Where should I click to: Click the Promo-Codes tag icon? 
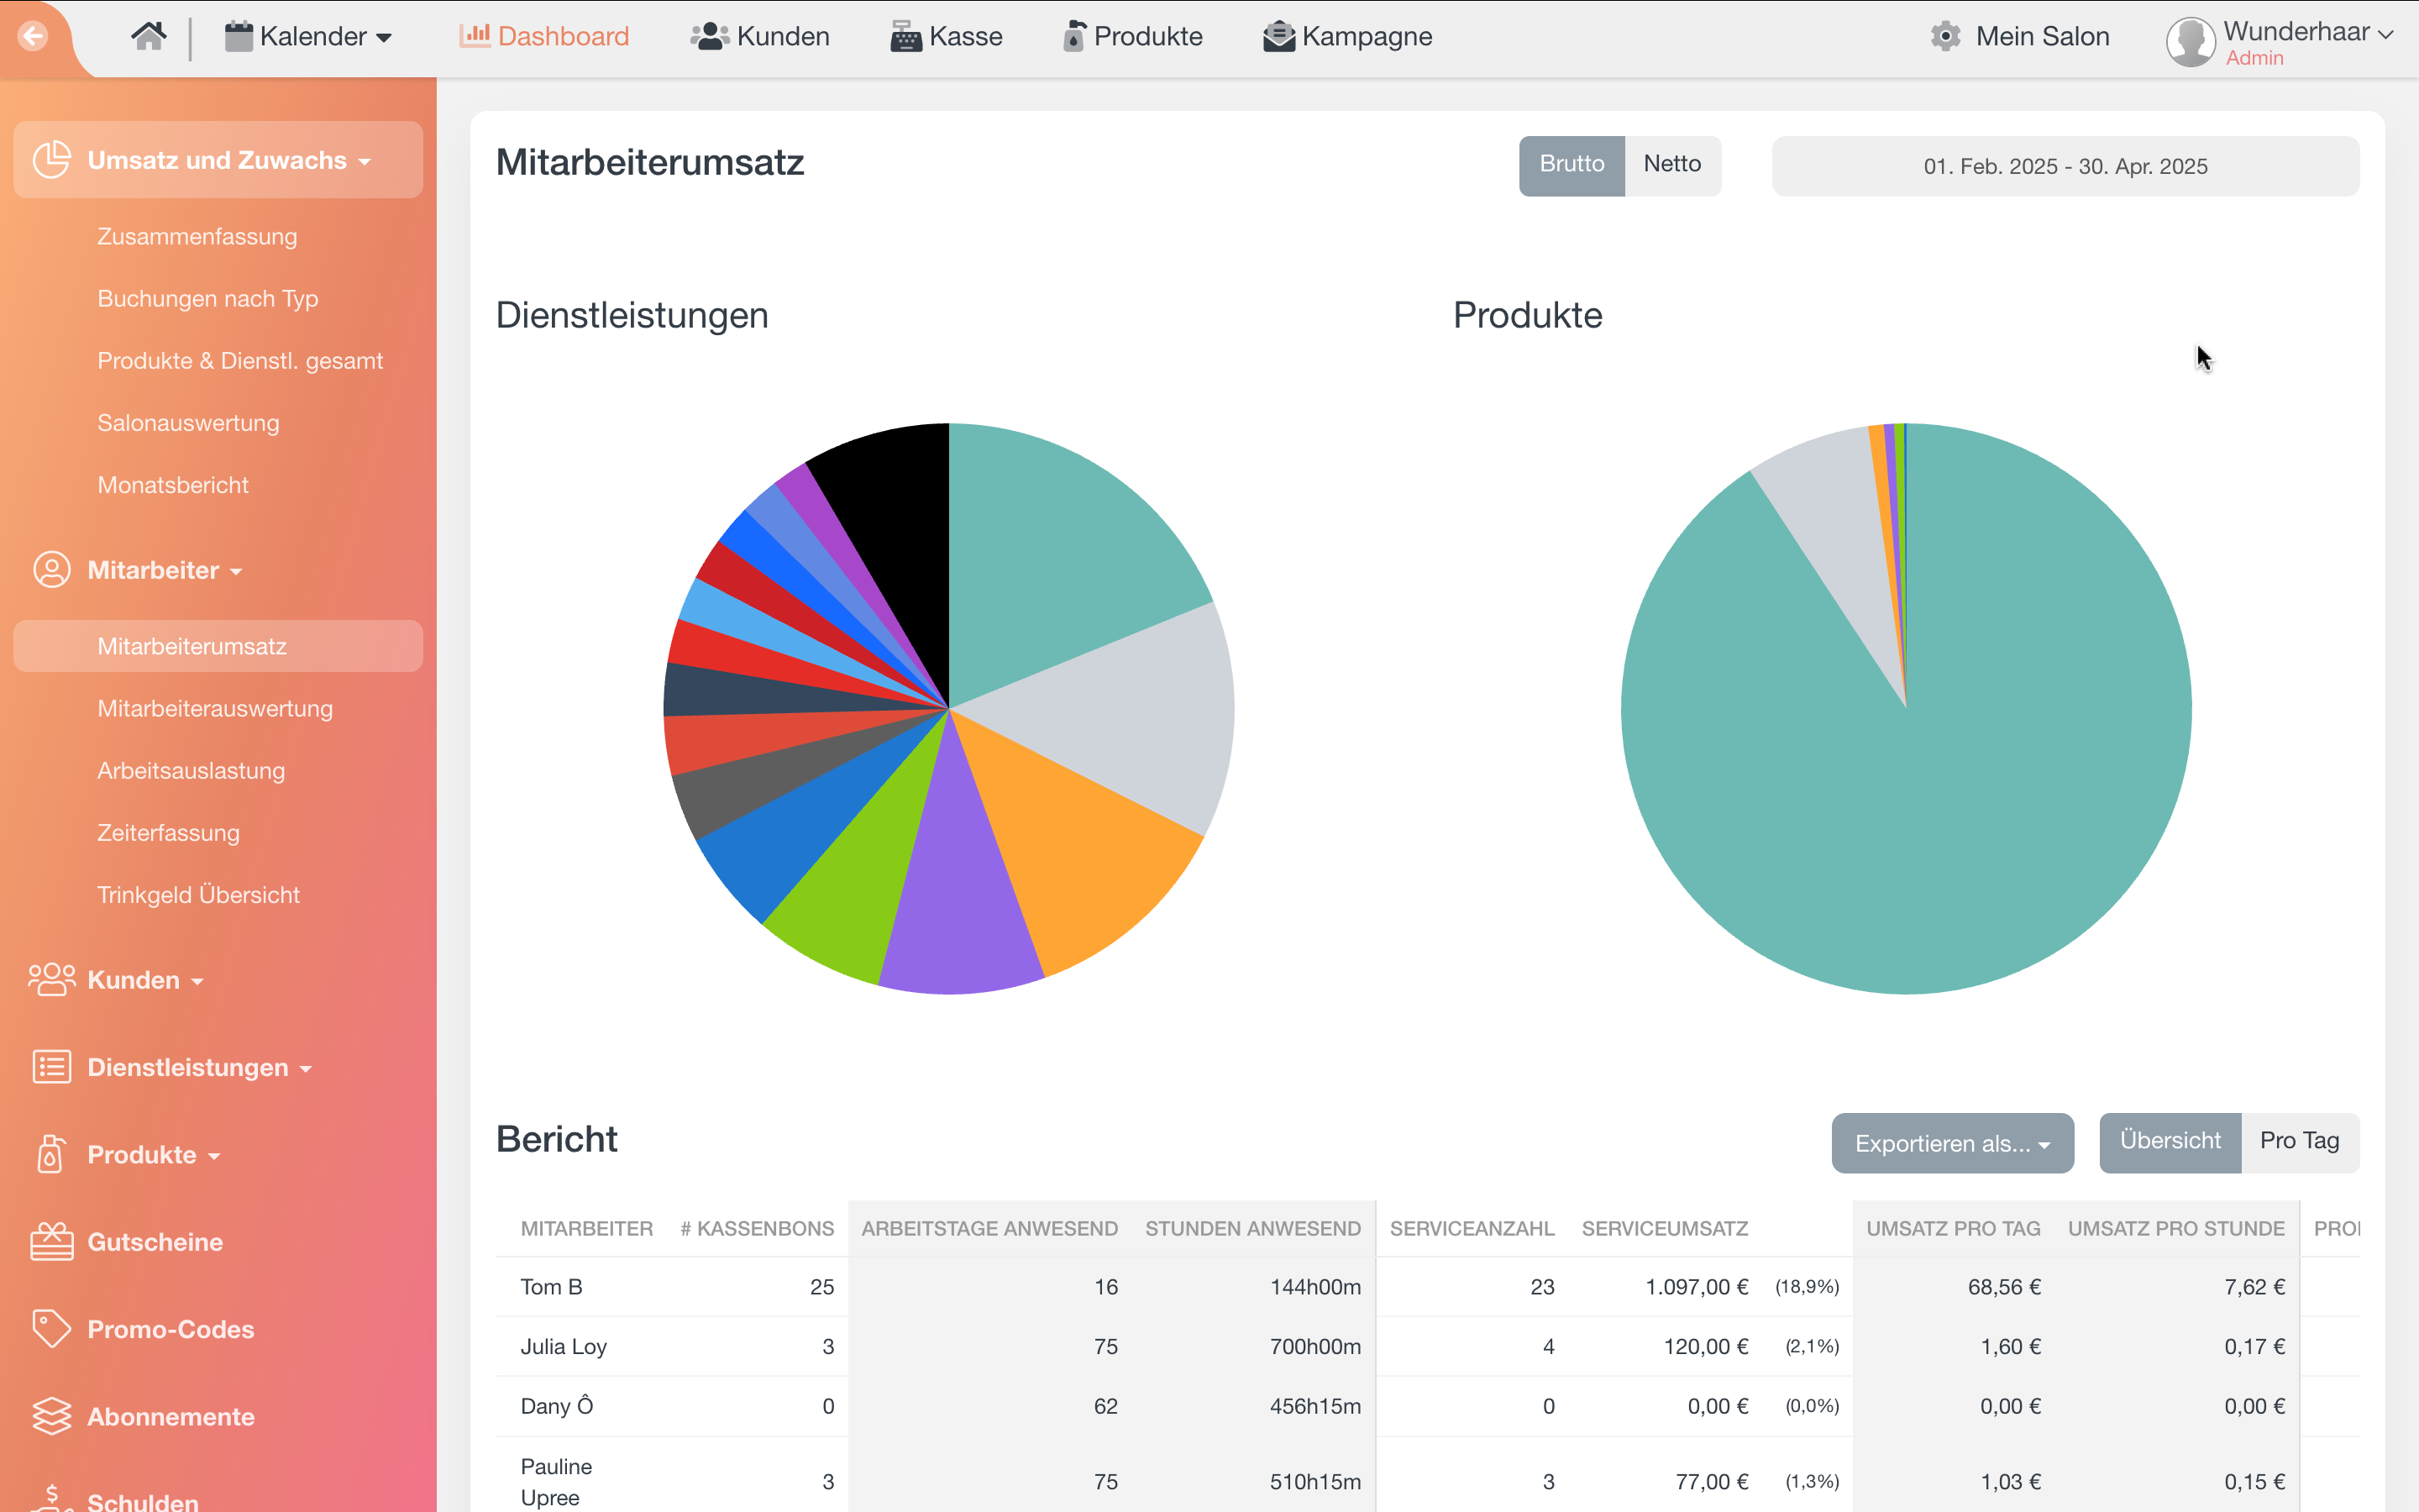[x=51, y=1329]
